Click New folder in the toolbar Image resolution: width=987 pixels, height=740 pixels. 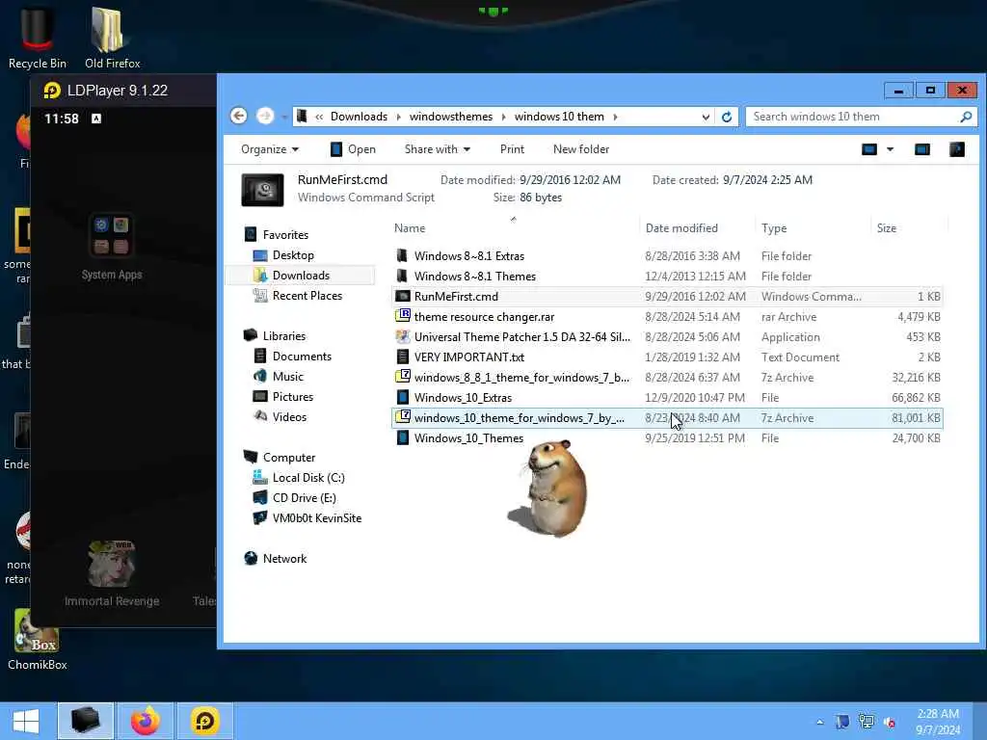(x=581, y=149)
